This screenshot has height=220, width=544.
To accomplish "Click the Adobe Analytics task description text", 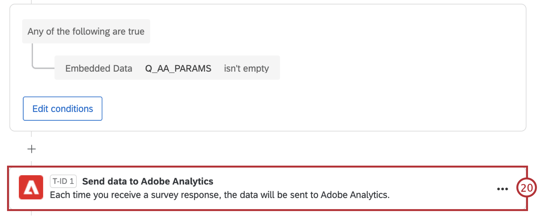I will [x=220, y=195].
